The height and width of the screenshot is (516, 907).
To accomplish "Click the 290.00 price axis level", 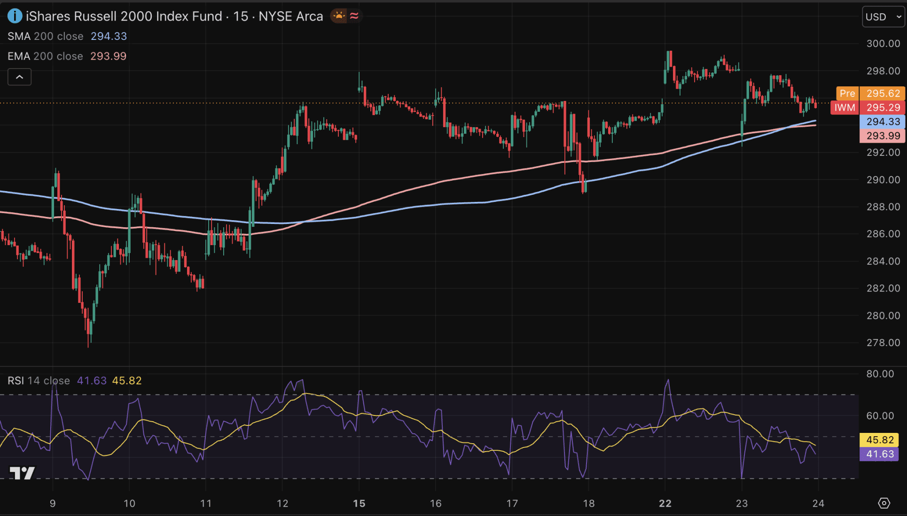I will click(884, 180).
